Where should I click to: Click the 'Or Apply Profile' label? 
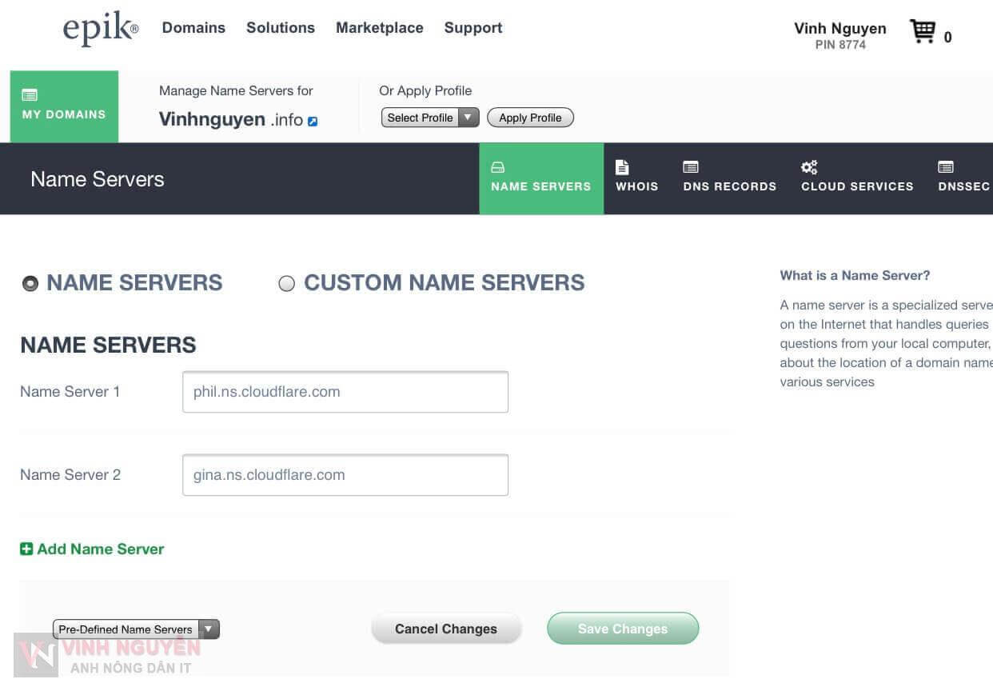pos(425,90)
